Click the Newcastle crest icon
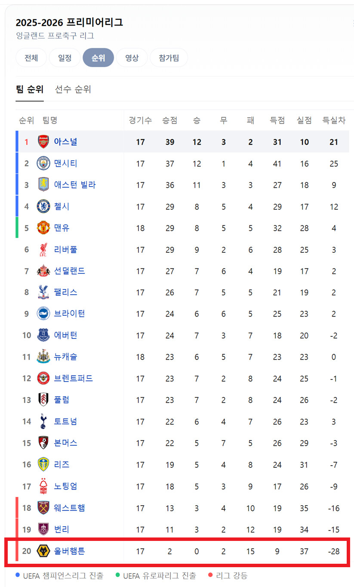Screen dimensions: 354x587 [43, 357]
